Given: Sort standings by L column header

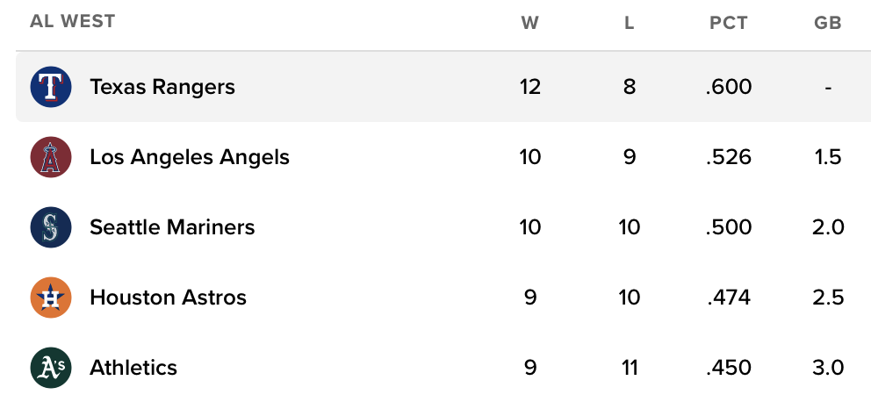Looking at the screenshot, I should [629, 23].
